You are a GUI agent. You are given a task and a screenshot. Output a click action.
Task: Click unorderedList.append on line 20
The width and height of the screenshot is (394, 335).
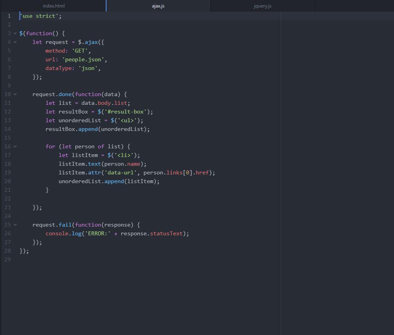click(x=91, y=182)
